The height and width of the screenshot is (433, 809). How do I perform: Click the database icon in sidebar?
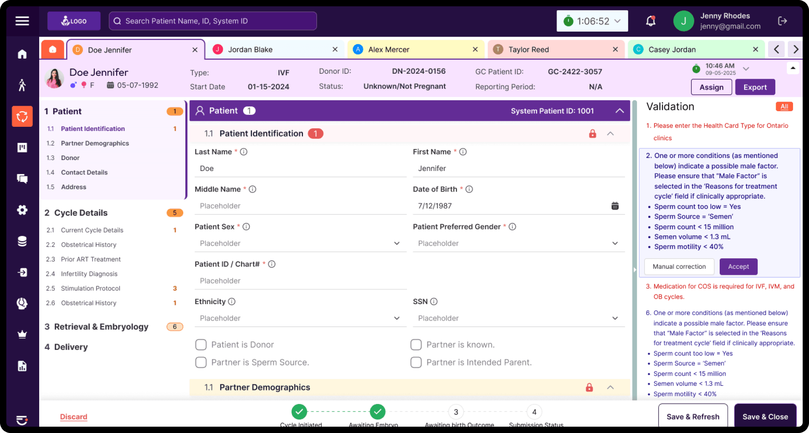pyautogui.click(x=22, y=241)
